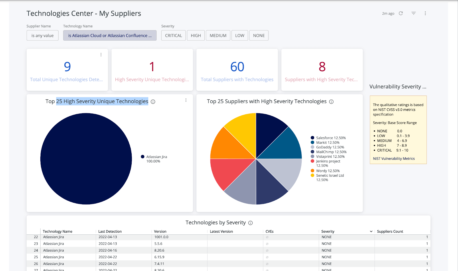Screen dimensions: 458x271
Task: Click the Senetic Israel Ltd legend dot
Action: click(312, 176)
